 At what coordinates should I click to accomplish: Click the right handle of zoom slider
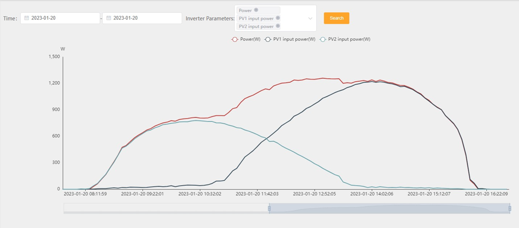[510, 208]
